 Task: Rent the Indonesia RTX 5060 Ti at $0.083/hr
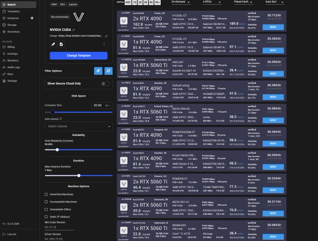(273, 236)
